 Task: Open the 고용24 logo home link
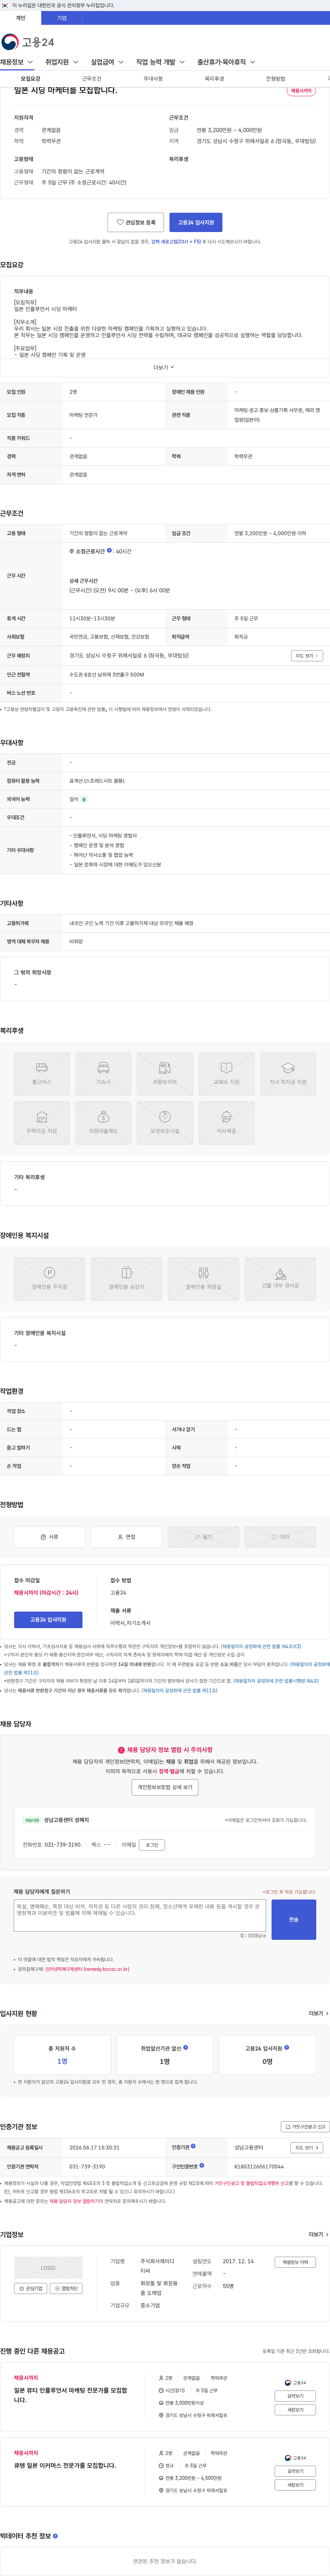pos(28,42)
